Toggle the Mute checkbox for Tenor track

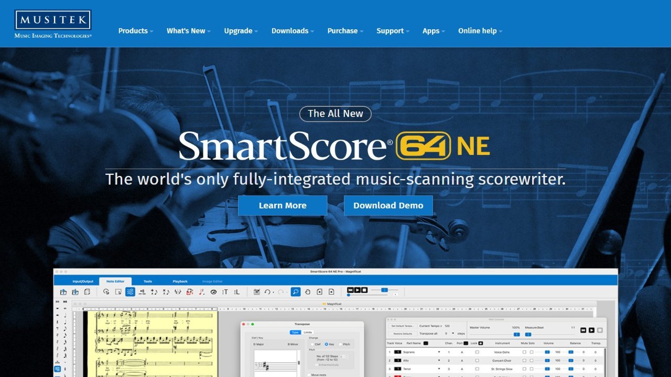tap(524, 369)
